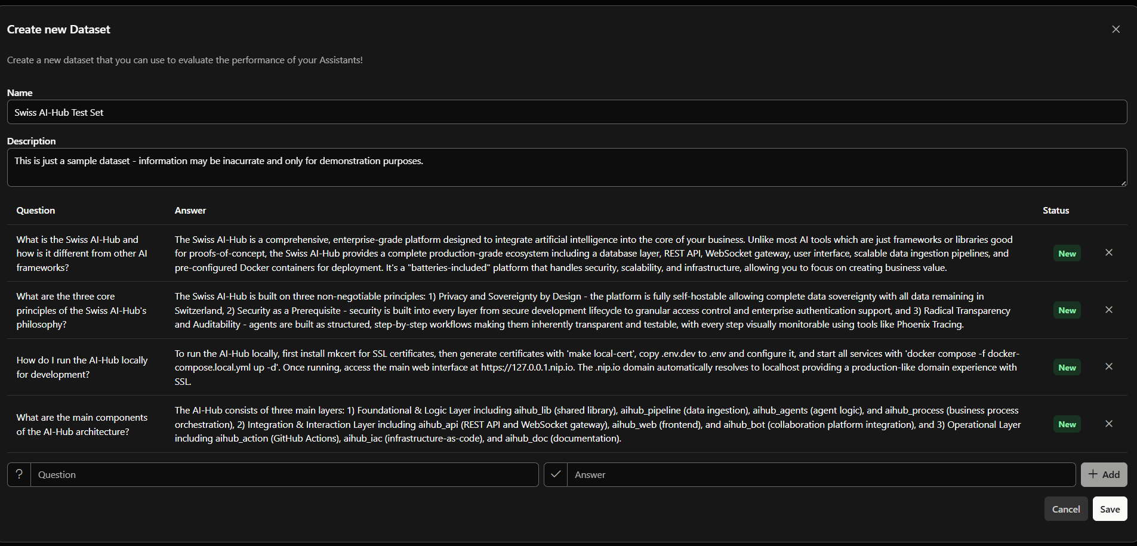Screen dimensions: 1137x546
Task: Click New badge of 'three core principles' row
Action: point(1067,310)
